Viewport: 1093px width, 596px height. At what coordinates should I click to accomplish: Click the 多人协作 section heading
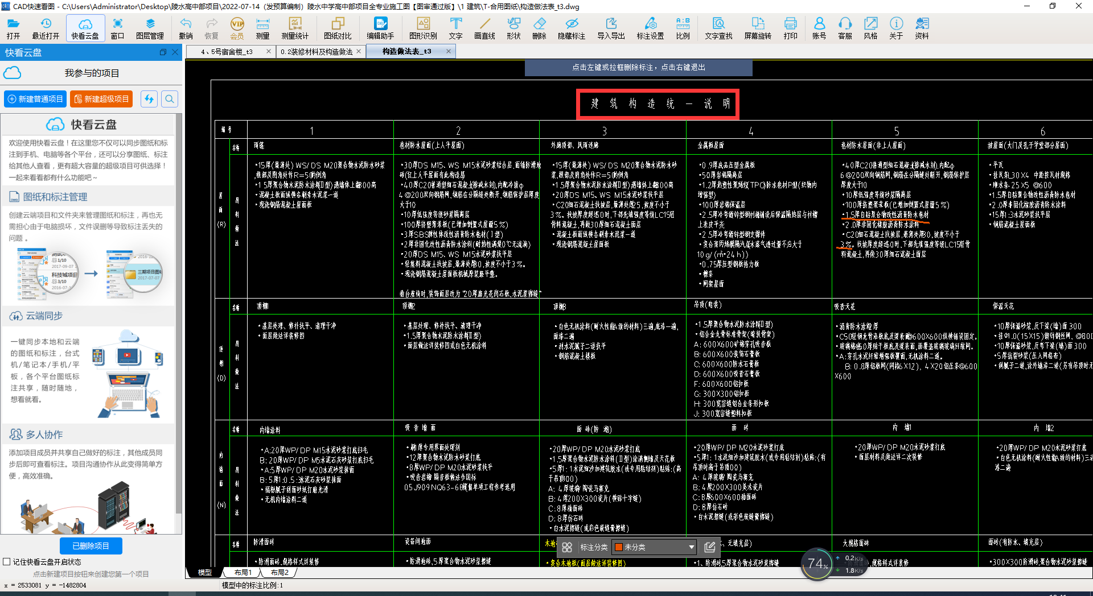pos(44,434)
